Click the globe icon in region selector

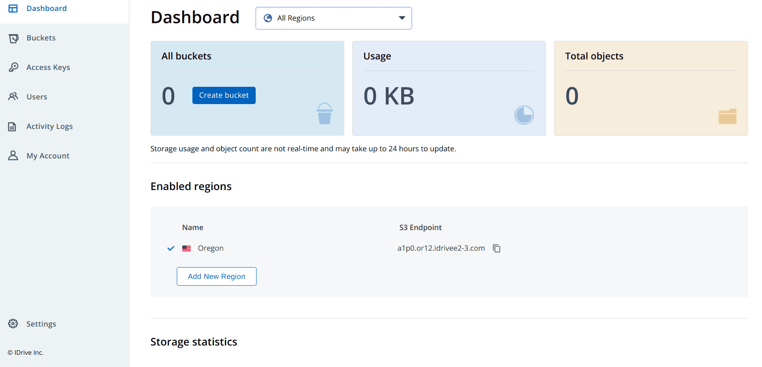[268, 18]
